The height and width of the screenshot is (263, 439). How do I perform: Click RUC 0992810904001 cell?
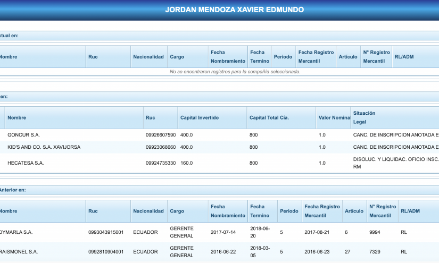106,252
